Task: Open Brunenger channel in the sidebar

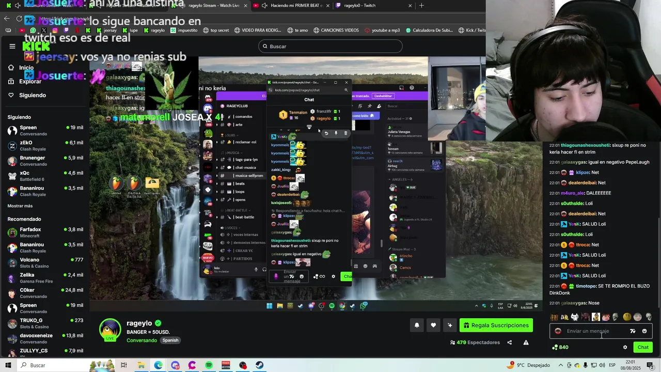Action: 45,161
